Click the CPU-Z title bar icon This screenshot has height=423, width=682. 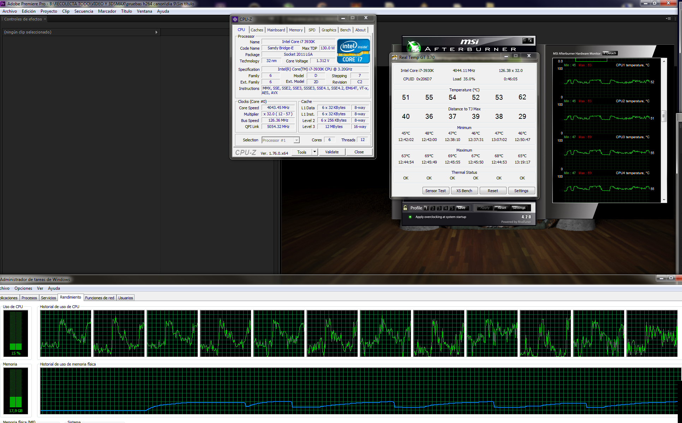(x=235, y=19)
